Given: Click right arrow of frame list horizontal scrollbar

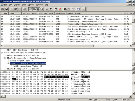Looking at the screenshot, I should (131, 46).
